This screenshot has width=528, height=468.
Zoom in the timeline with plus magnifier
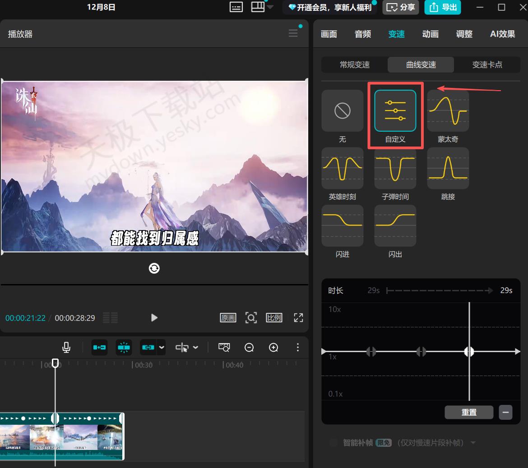coord(273,347)
